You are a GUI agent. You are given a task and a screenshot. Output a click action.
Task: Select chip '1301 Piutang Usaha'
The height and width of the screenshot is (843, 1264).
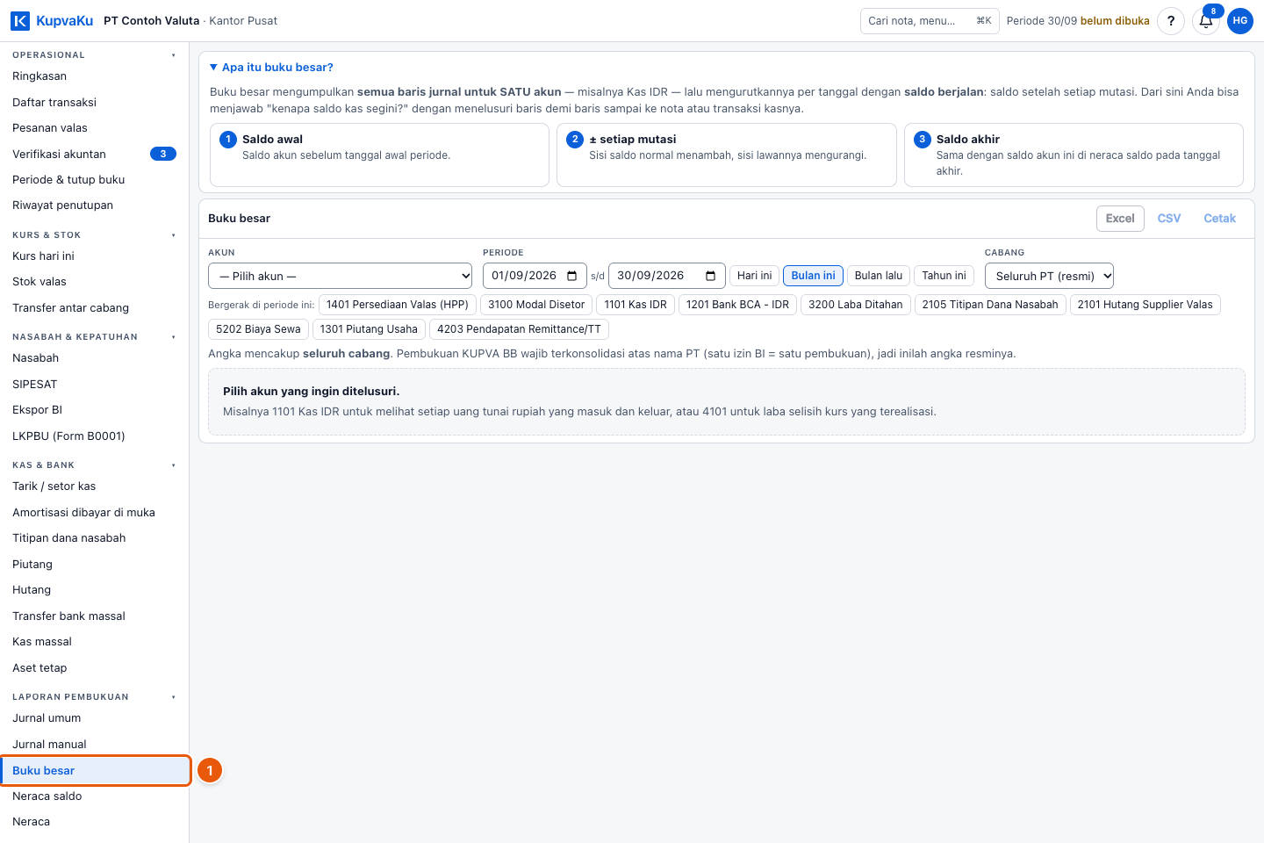(369, 329)
